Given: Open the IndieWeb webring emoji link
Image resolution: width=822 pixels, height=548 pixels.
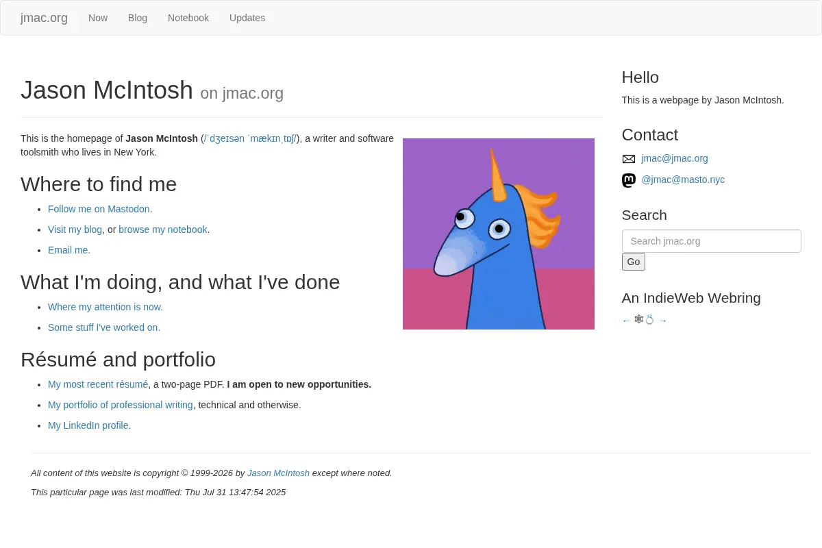Looking at the screenshot, I should (644, 319).
